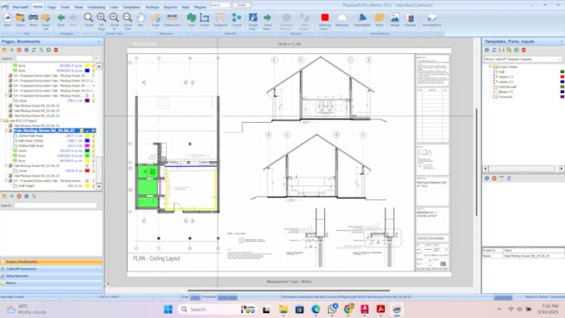Viewport: 565px width, 318px height.
Task: Toggle Ortho in the status bar
Action: click(x=195, y=297)
